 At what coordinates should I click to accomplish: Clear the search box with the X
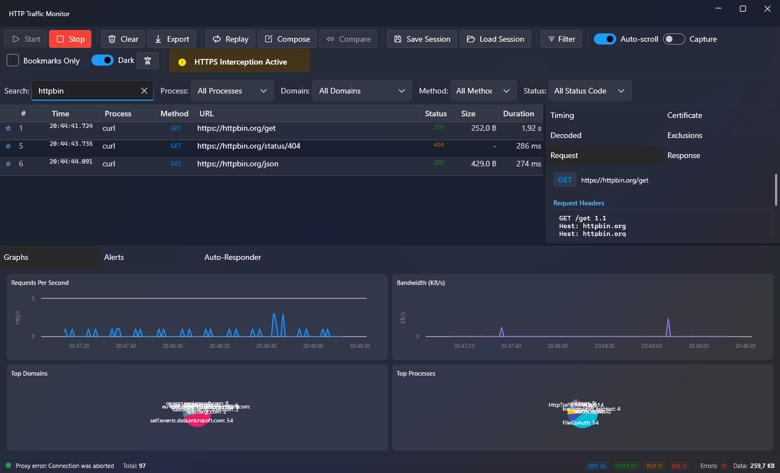pos(144,91)
